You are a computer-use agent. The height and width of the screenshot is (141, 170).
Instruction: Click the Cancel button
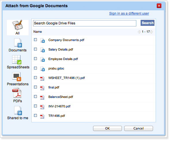[139, 128]
